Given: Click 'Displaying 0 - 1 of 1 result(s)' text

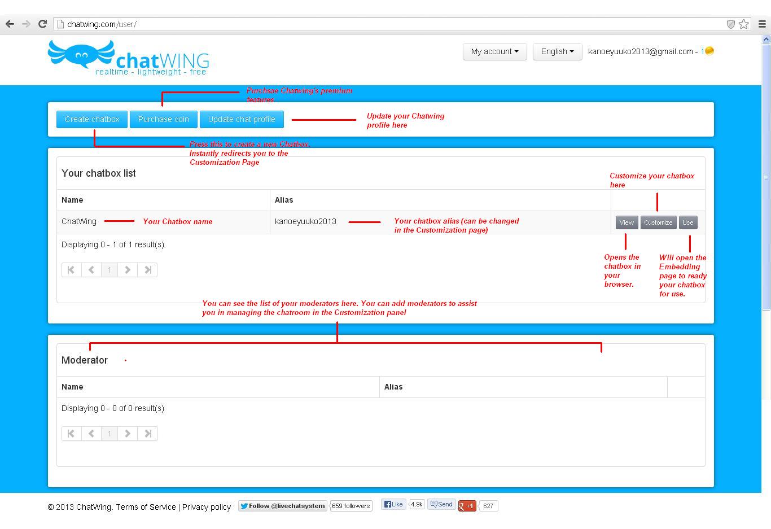Looking at the screenshot, I should 113,244.
